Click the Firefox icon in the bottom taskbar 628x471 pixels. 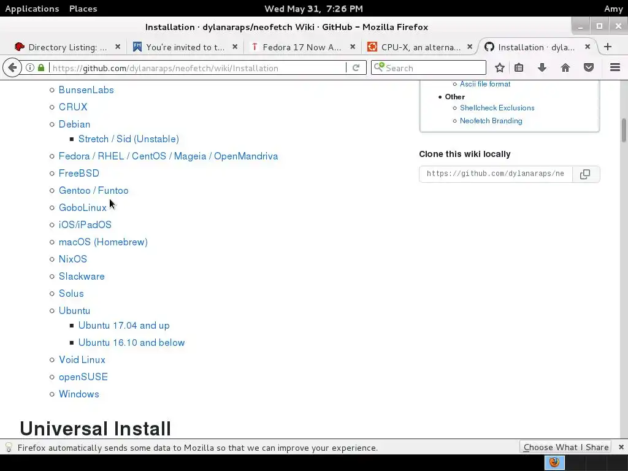click(554, 462)
